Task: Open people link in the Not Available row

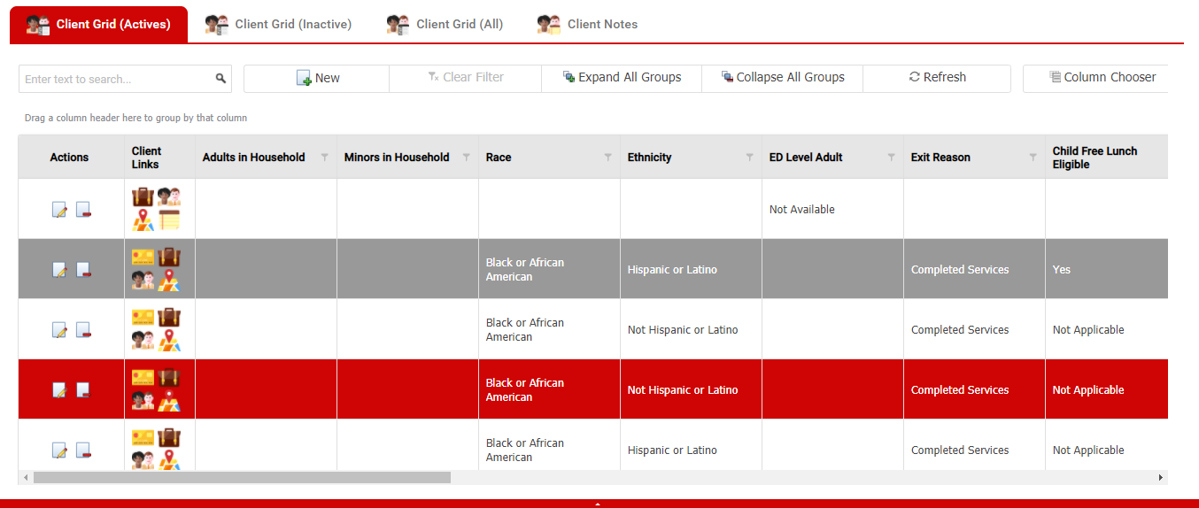Action: coord(169,197)
